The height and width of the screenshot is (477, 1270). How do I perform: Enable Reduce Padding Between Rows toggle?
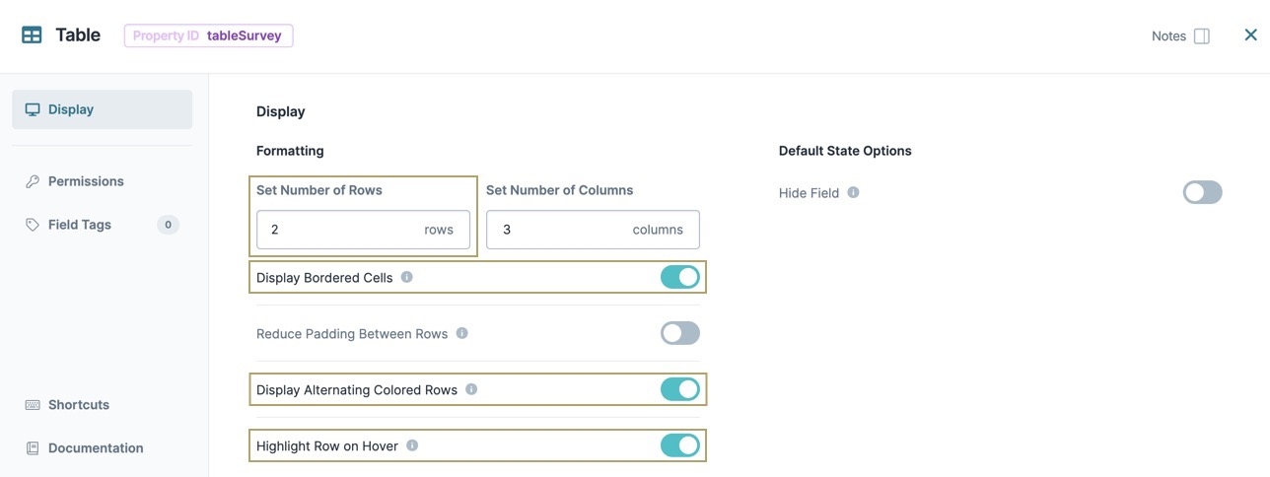(x=680, y=333)
